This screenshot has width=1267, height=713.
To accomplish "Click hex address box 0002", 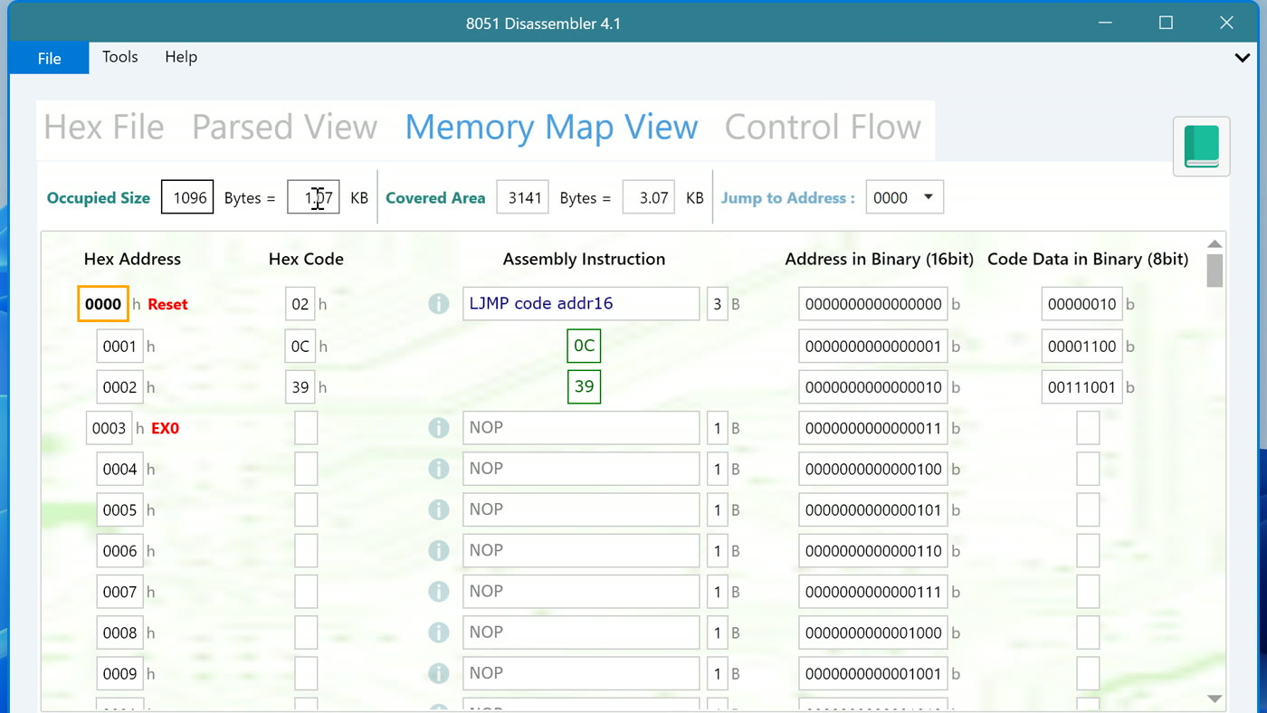I will tap(119, 387).
